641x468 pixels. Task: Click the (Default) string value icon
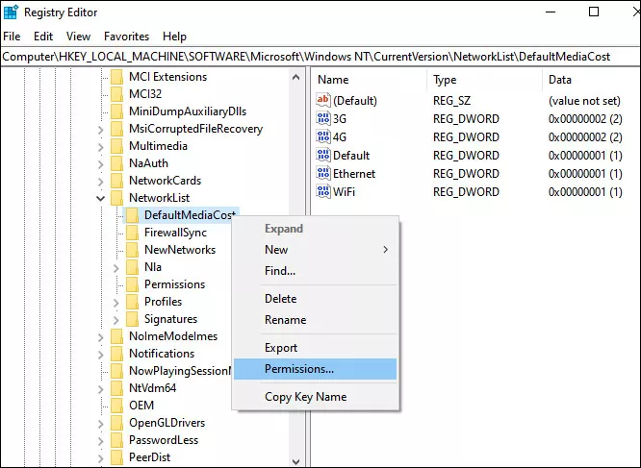[323, 100]
